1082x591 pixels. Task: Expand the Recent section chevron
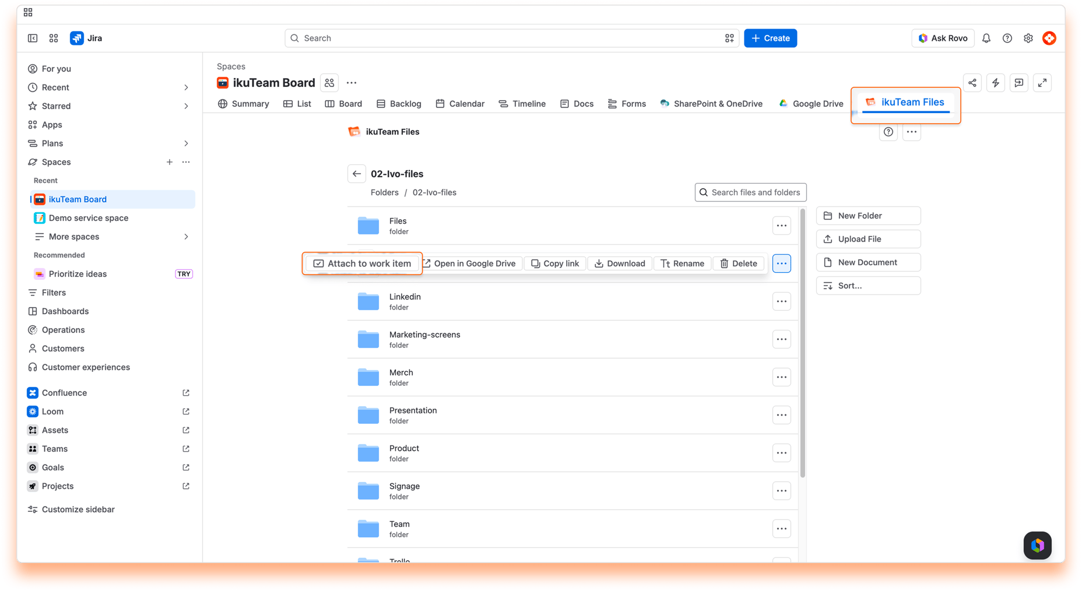click(186, 87)
